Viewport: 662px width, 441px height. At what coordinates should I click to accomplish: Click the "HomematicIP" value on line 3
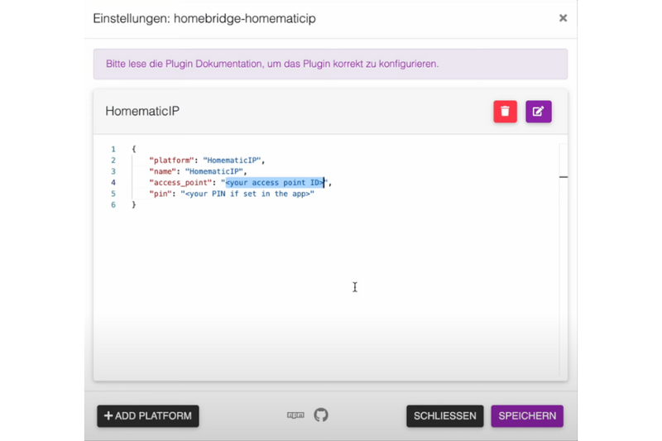(214, 171)
